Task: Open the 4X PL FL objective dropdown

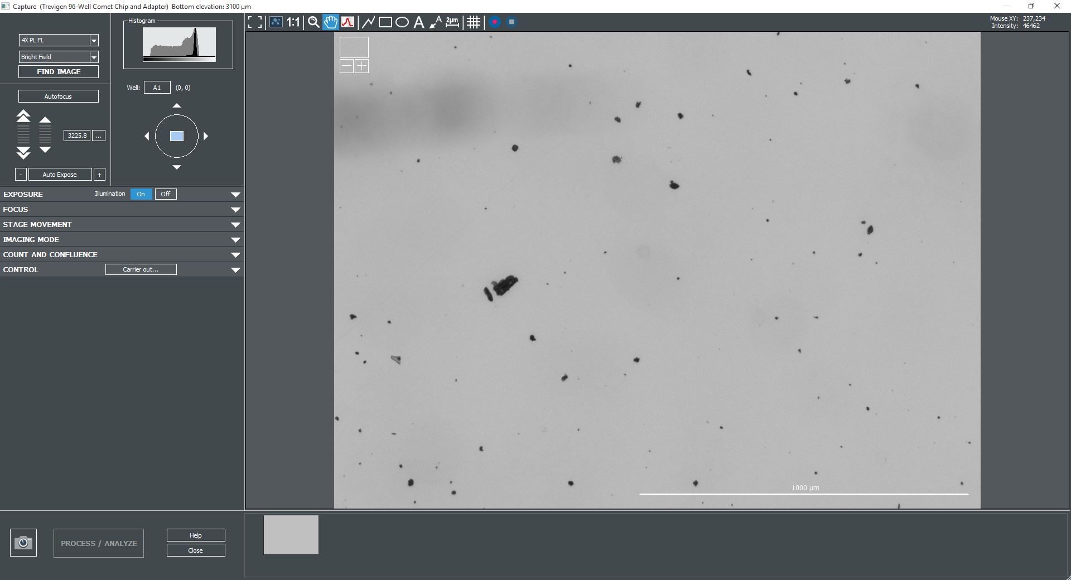Action: [94, 40]
